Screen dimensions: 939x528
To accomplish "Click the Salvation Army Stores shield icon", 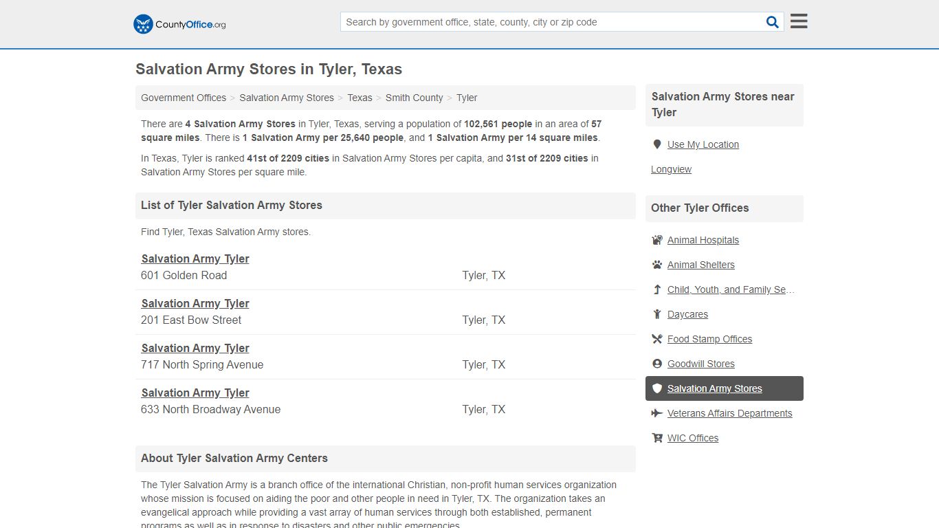I will click(657, 388).
